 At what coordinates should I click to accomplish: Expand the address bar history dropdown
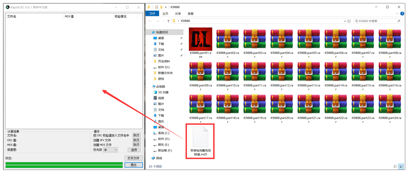click(x=345, y=21)
